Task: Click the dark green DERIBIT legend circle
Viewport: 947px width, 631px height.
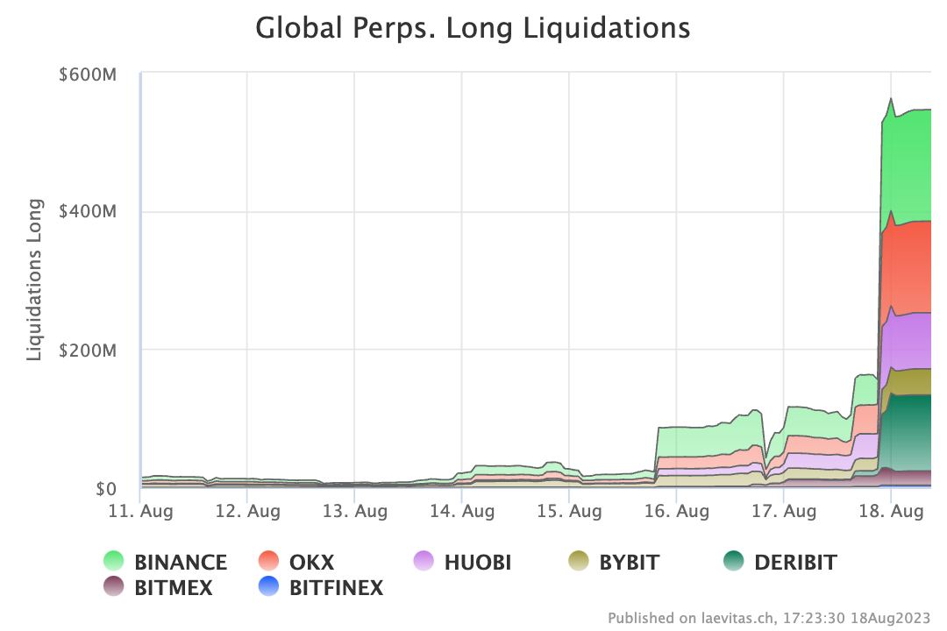Action: click(x=733, y=561)
